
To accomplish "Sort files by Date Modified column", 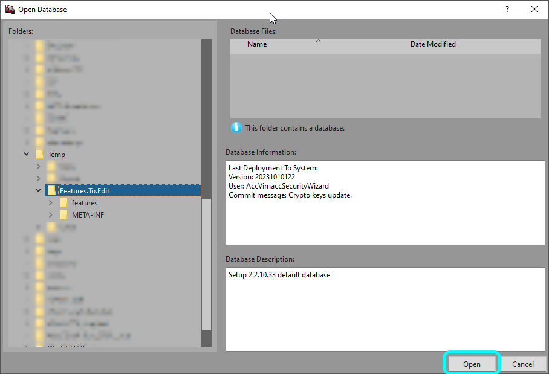I will click(x=433, y=44).
